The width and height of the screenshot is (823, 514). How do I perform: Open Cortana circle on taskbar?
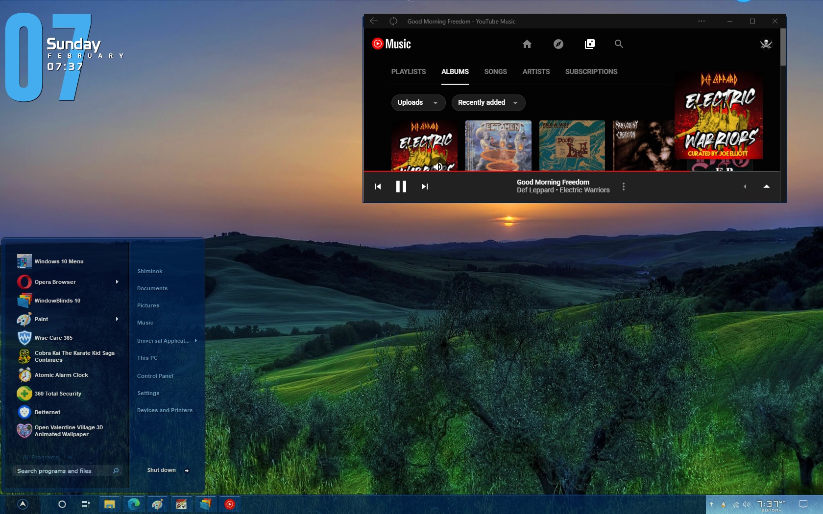[x=62, y=504]
